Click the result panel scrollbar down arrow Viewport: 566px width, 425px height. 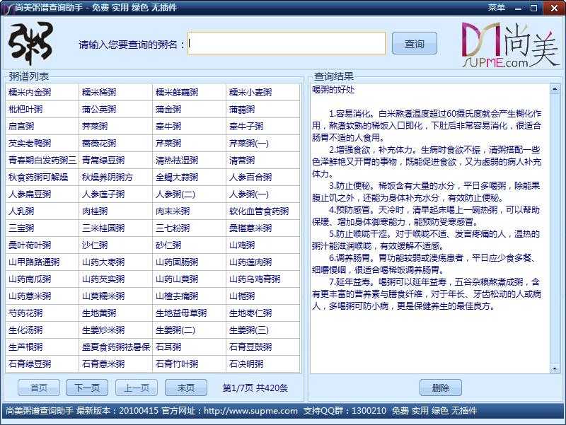[556, 367]
